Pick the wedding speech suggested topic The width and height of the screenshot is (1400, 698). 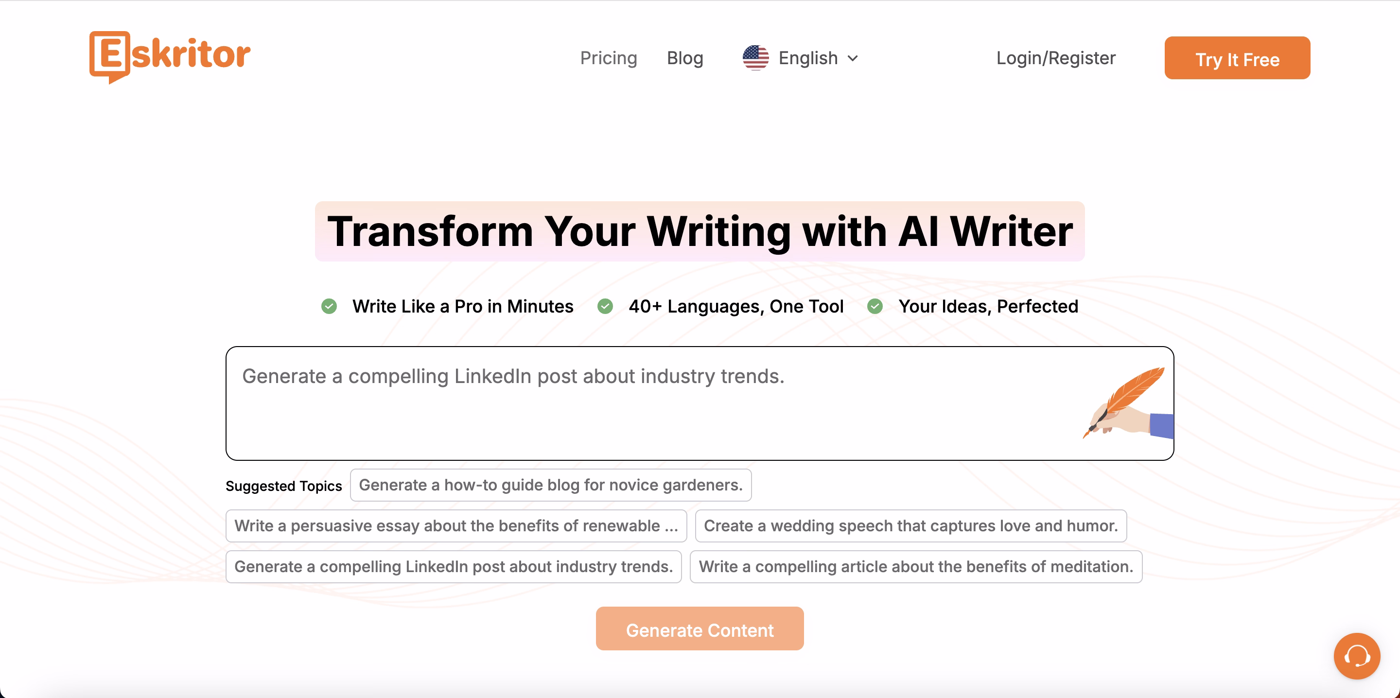pos(910,525)
